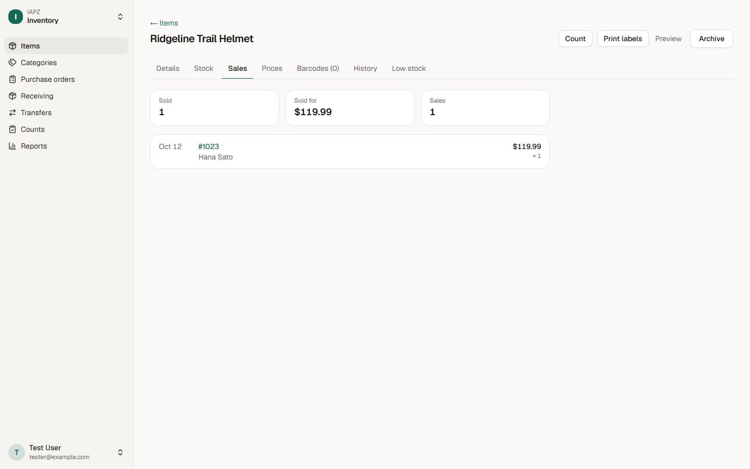The height and width of the screenshot is (469, 750).
Task: Click the Test User avatar
Action: pyautogui.click(x=17, y=452)
